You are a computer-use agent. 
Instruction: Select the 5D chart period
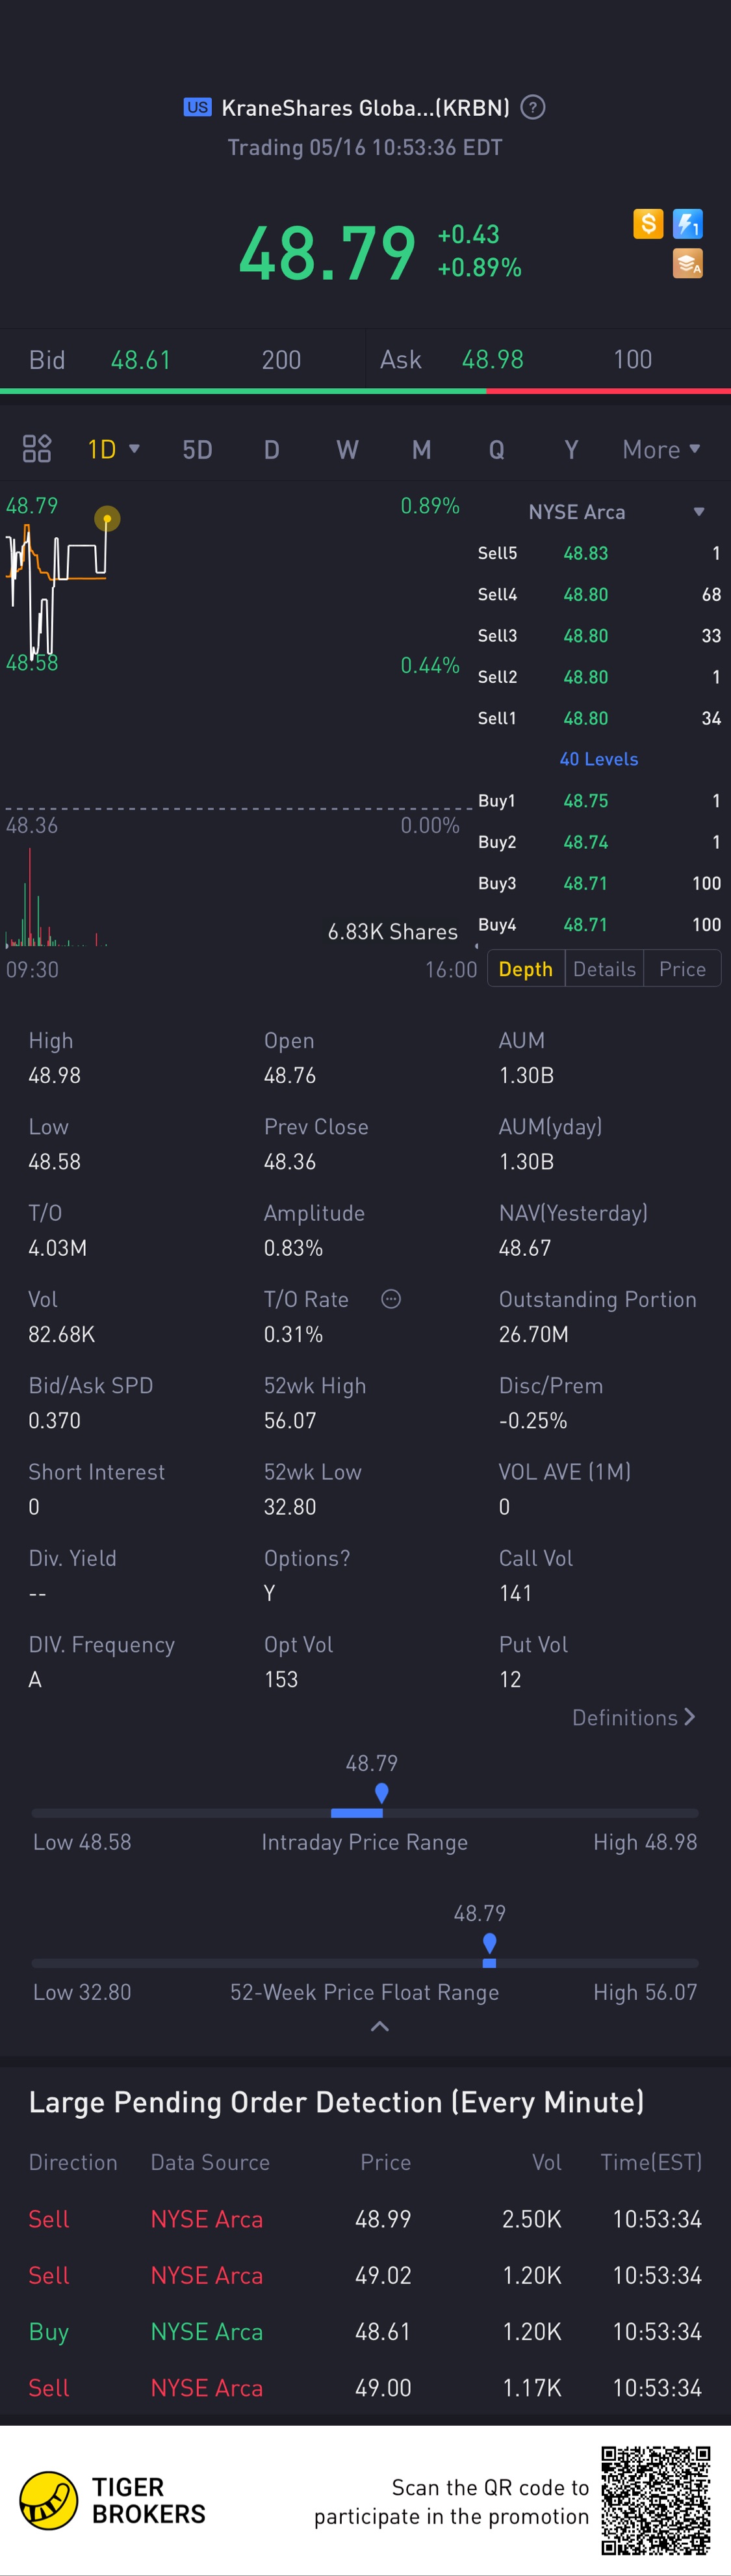pyautogui.click(x=198, y=449)
